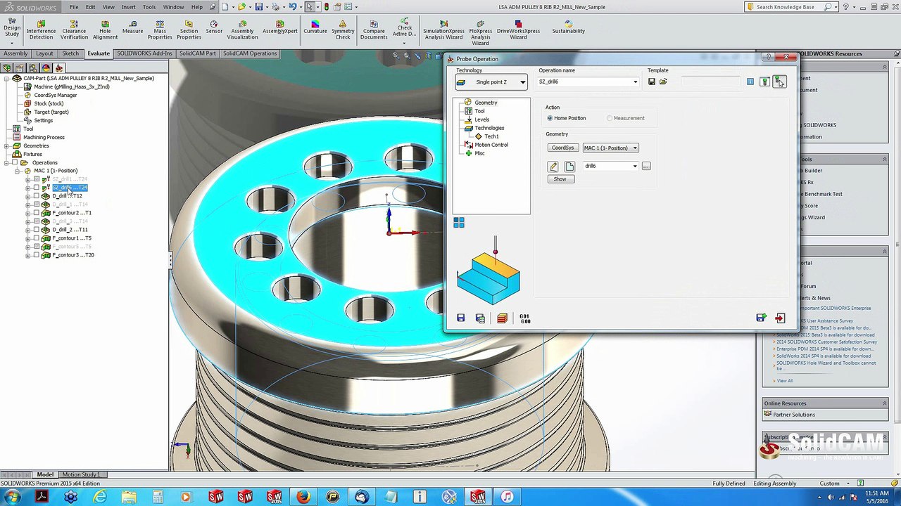Switch to the SOLIDWORKS Add-Ins tab
The width and height of the screenshot is (901, 506).
pos(144,53)
